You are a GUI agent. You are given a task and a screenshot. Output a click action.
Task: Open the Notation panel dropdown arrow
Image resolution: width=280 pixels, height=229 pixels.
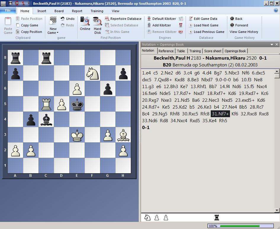(272, 44)
